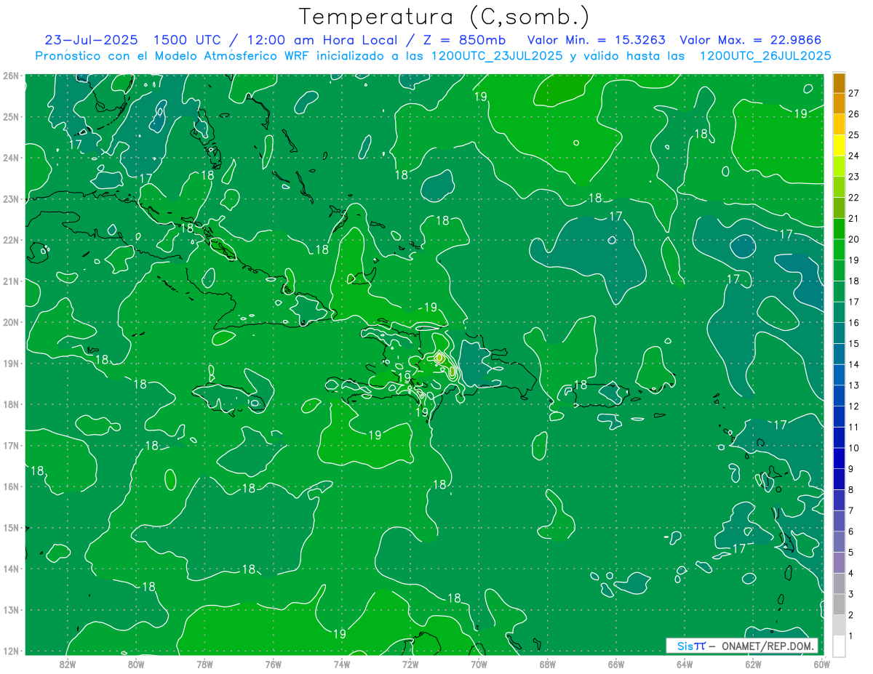Click the "68W" longitude axis label

[548, 664]
